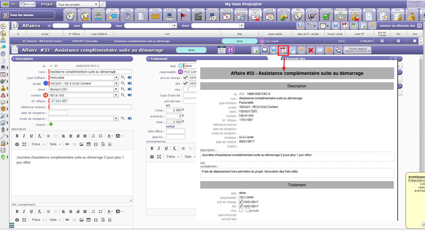Viewport: 425px width, 230px height.
Task: Open the Rapports menu tab
Action: coord(284,15)
